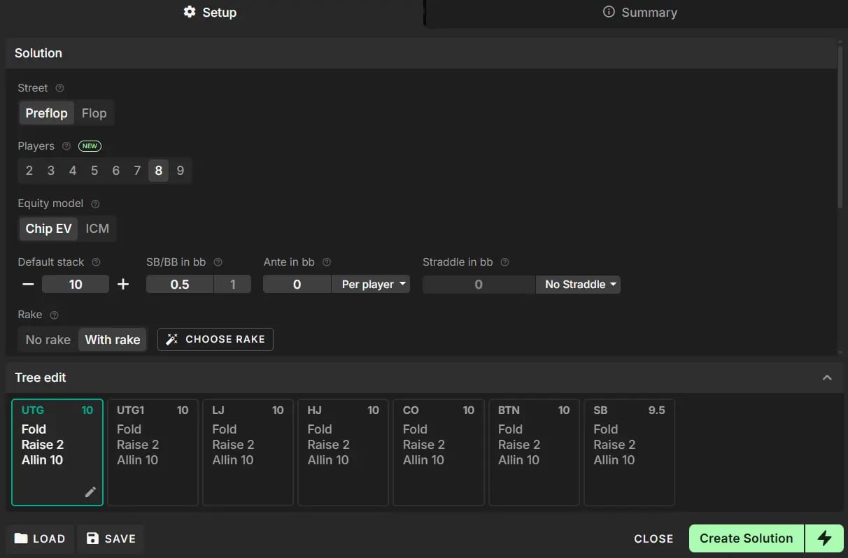Click the Straddle value field
This screenshot has width=848, height=558.
click(x=479, y=284)
